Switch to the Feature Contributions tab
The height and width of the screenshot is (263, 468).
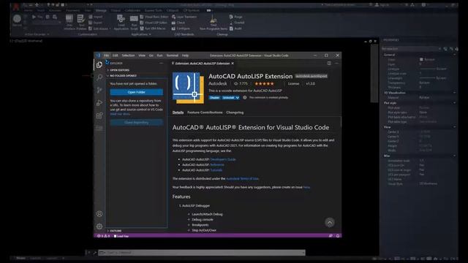[205, 113]
